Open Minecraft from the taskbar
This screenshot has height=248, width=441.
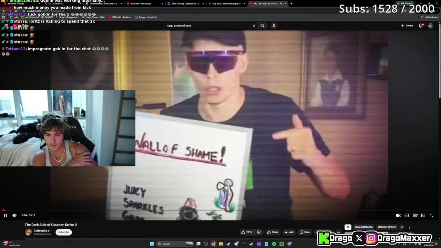(x=281, y=244)
